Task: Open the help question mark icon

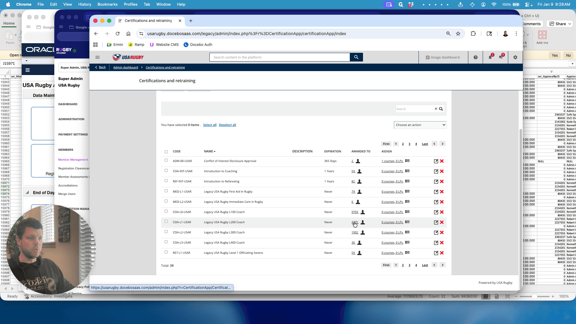Action: click(475, 57)
